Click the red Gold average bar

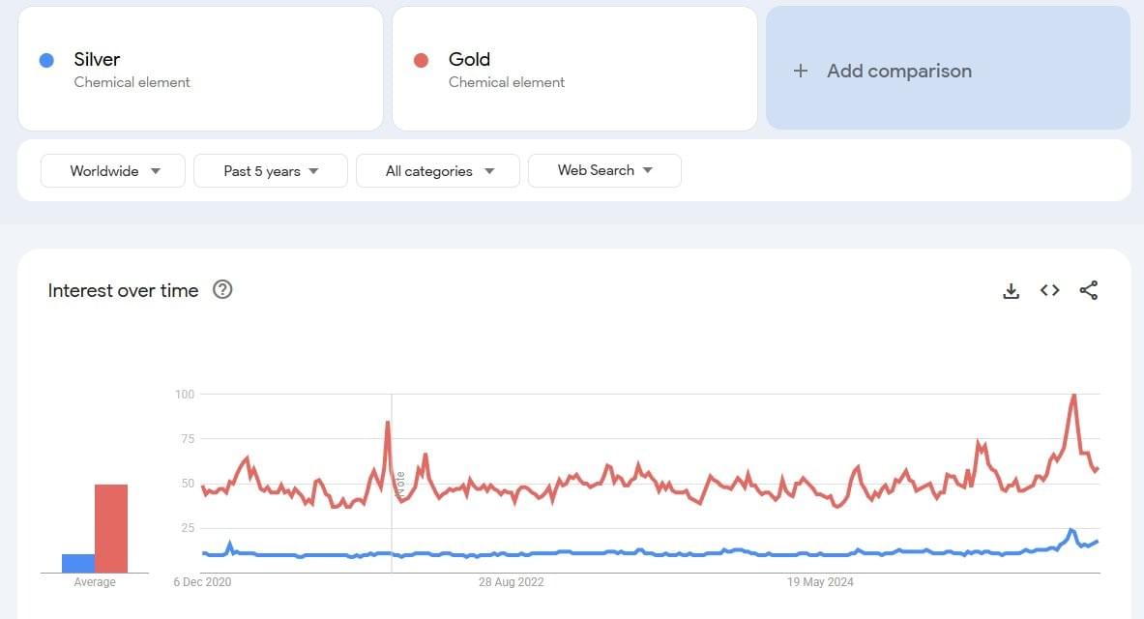111,528
